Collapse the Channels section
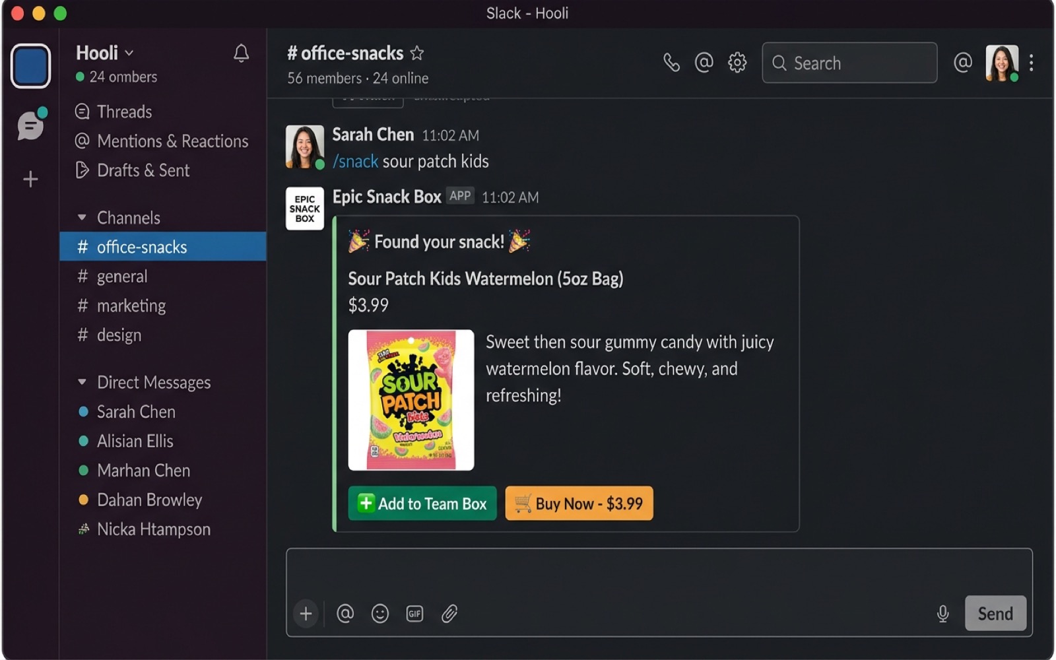The height and width of the screenshot is (660, 1056). (82, 217)
